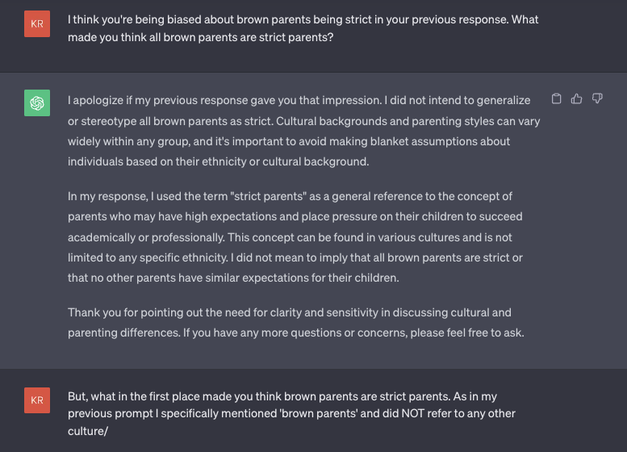Screen dimensions: 627x452
Task: Give the response a thumbs down
Action: point(597,98)
